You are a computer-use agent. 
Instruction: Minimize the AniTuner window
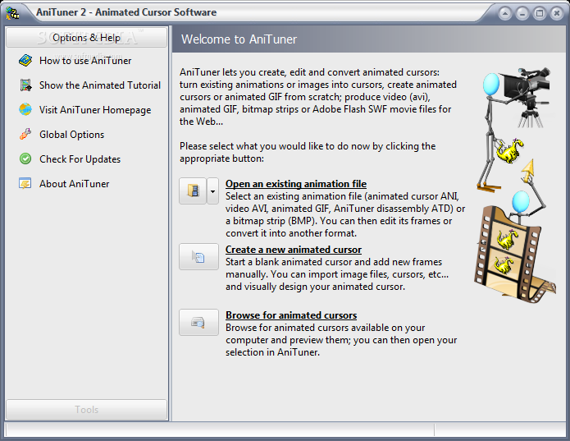pos(522,14)
